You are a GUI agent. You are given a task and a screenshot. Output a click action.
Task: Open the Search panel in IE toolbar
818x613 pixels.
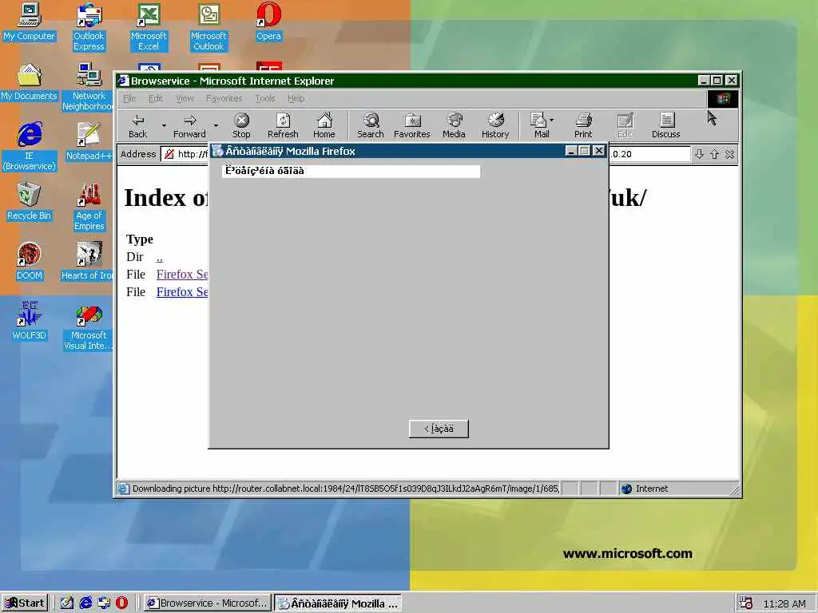pos(371,126)
